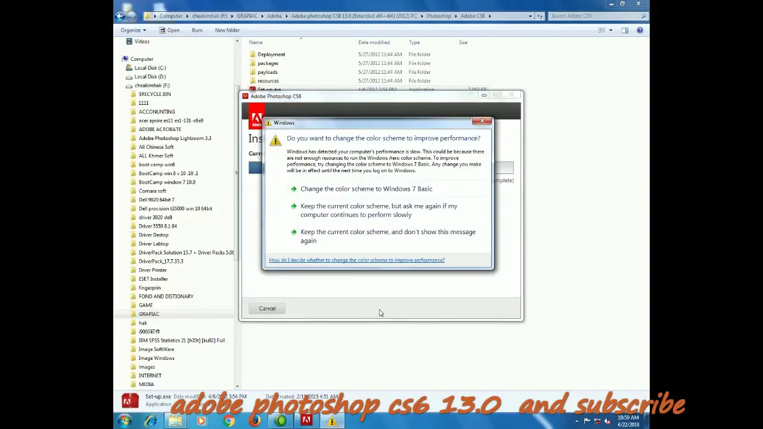Change the color scheme to Windows 7 Basic
This screenshot has height=429, width=763.
click(x=366, y=189)
